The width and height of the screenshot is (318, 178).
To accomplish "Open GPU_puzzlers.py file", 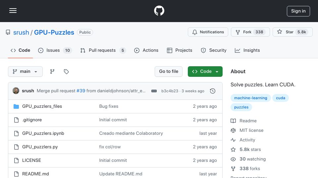I will pyautogui.click(x=40, y=147).
